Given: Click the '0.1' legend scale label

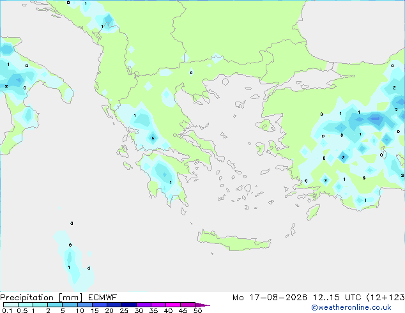Looking at the screenshot, I should coord(7,310).
